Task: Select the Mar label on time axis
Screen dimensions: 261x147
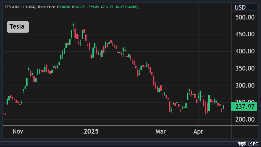Action: pyautogui.click(x=161, y=132)
